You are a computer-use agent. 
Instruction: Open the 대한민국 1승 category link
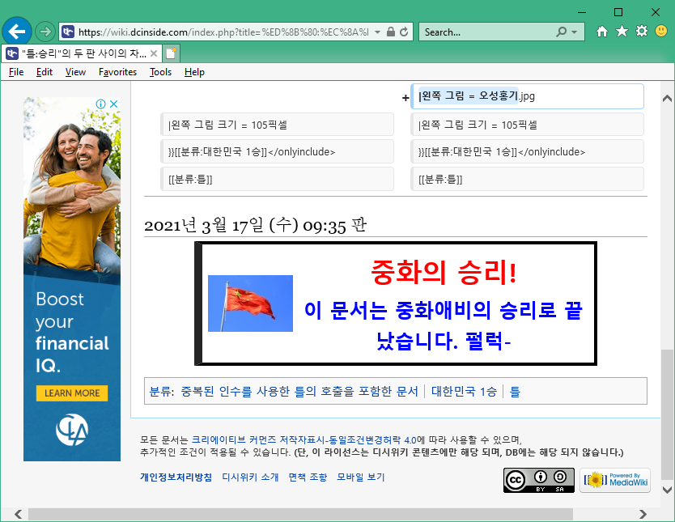point(464,391)
